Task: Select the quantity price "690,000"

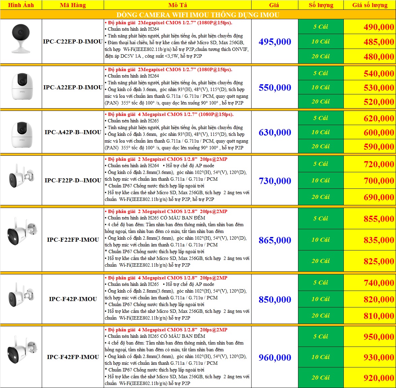Action: [379, 197]
